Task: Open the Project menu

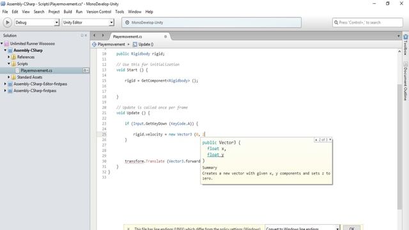Action: pyautogui.click(x=54, y=11)
